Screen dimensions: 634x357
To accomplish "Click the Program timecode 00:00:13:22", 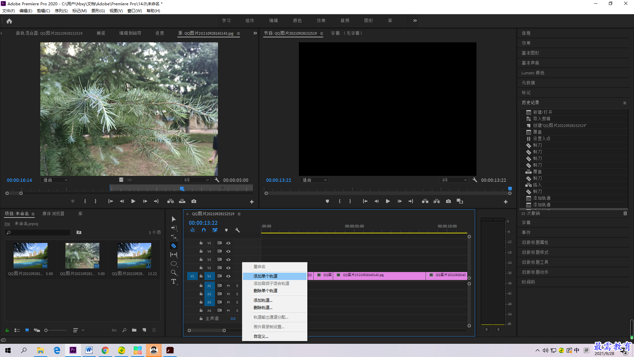I will (x=279, y=180).
